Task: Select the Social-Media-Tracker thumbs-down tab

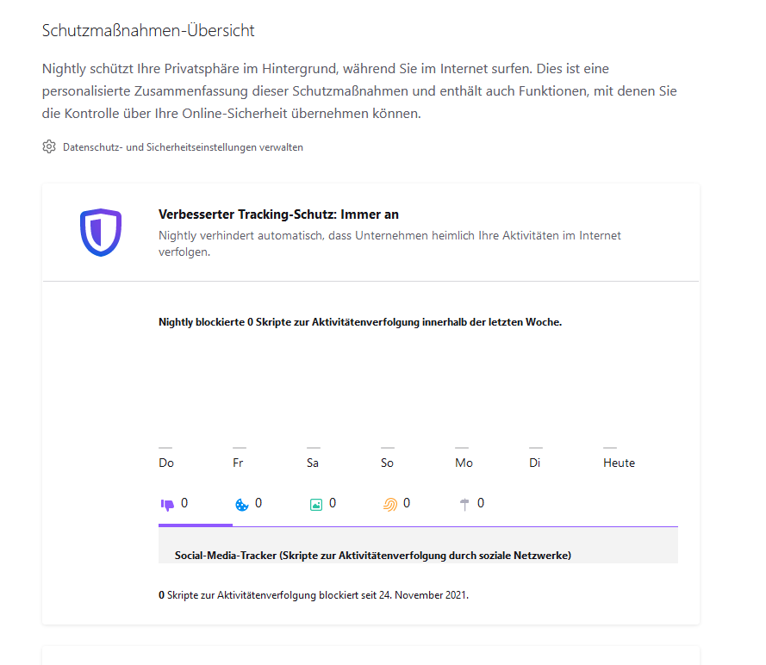Action: (196, 503)
